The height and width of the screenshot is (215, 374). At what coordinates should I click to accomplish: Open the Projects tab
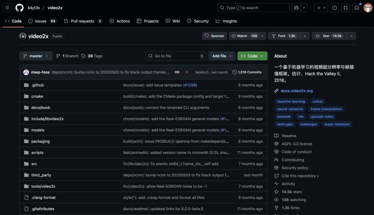point(148,21)
